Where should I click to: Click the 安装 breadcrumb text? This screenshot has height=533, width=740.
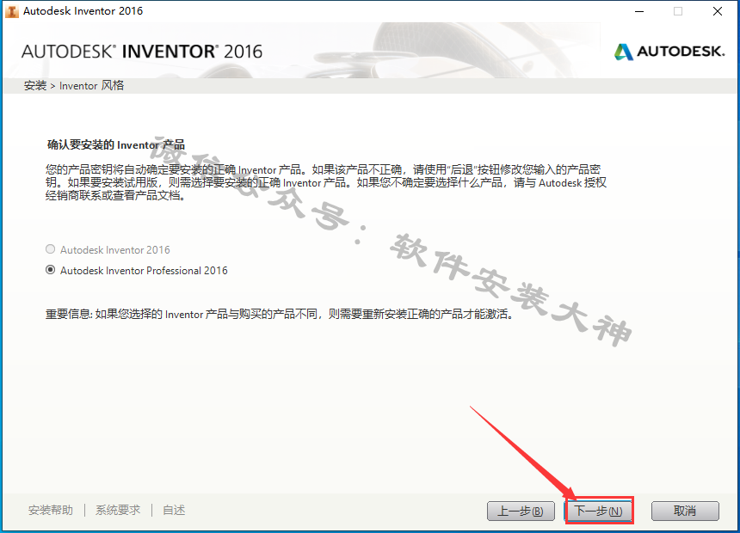click(35, 85)
